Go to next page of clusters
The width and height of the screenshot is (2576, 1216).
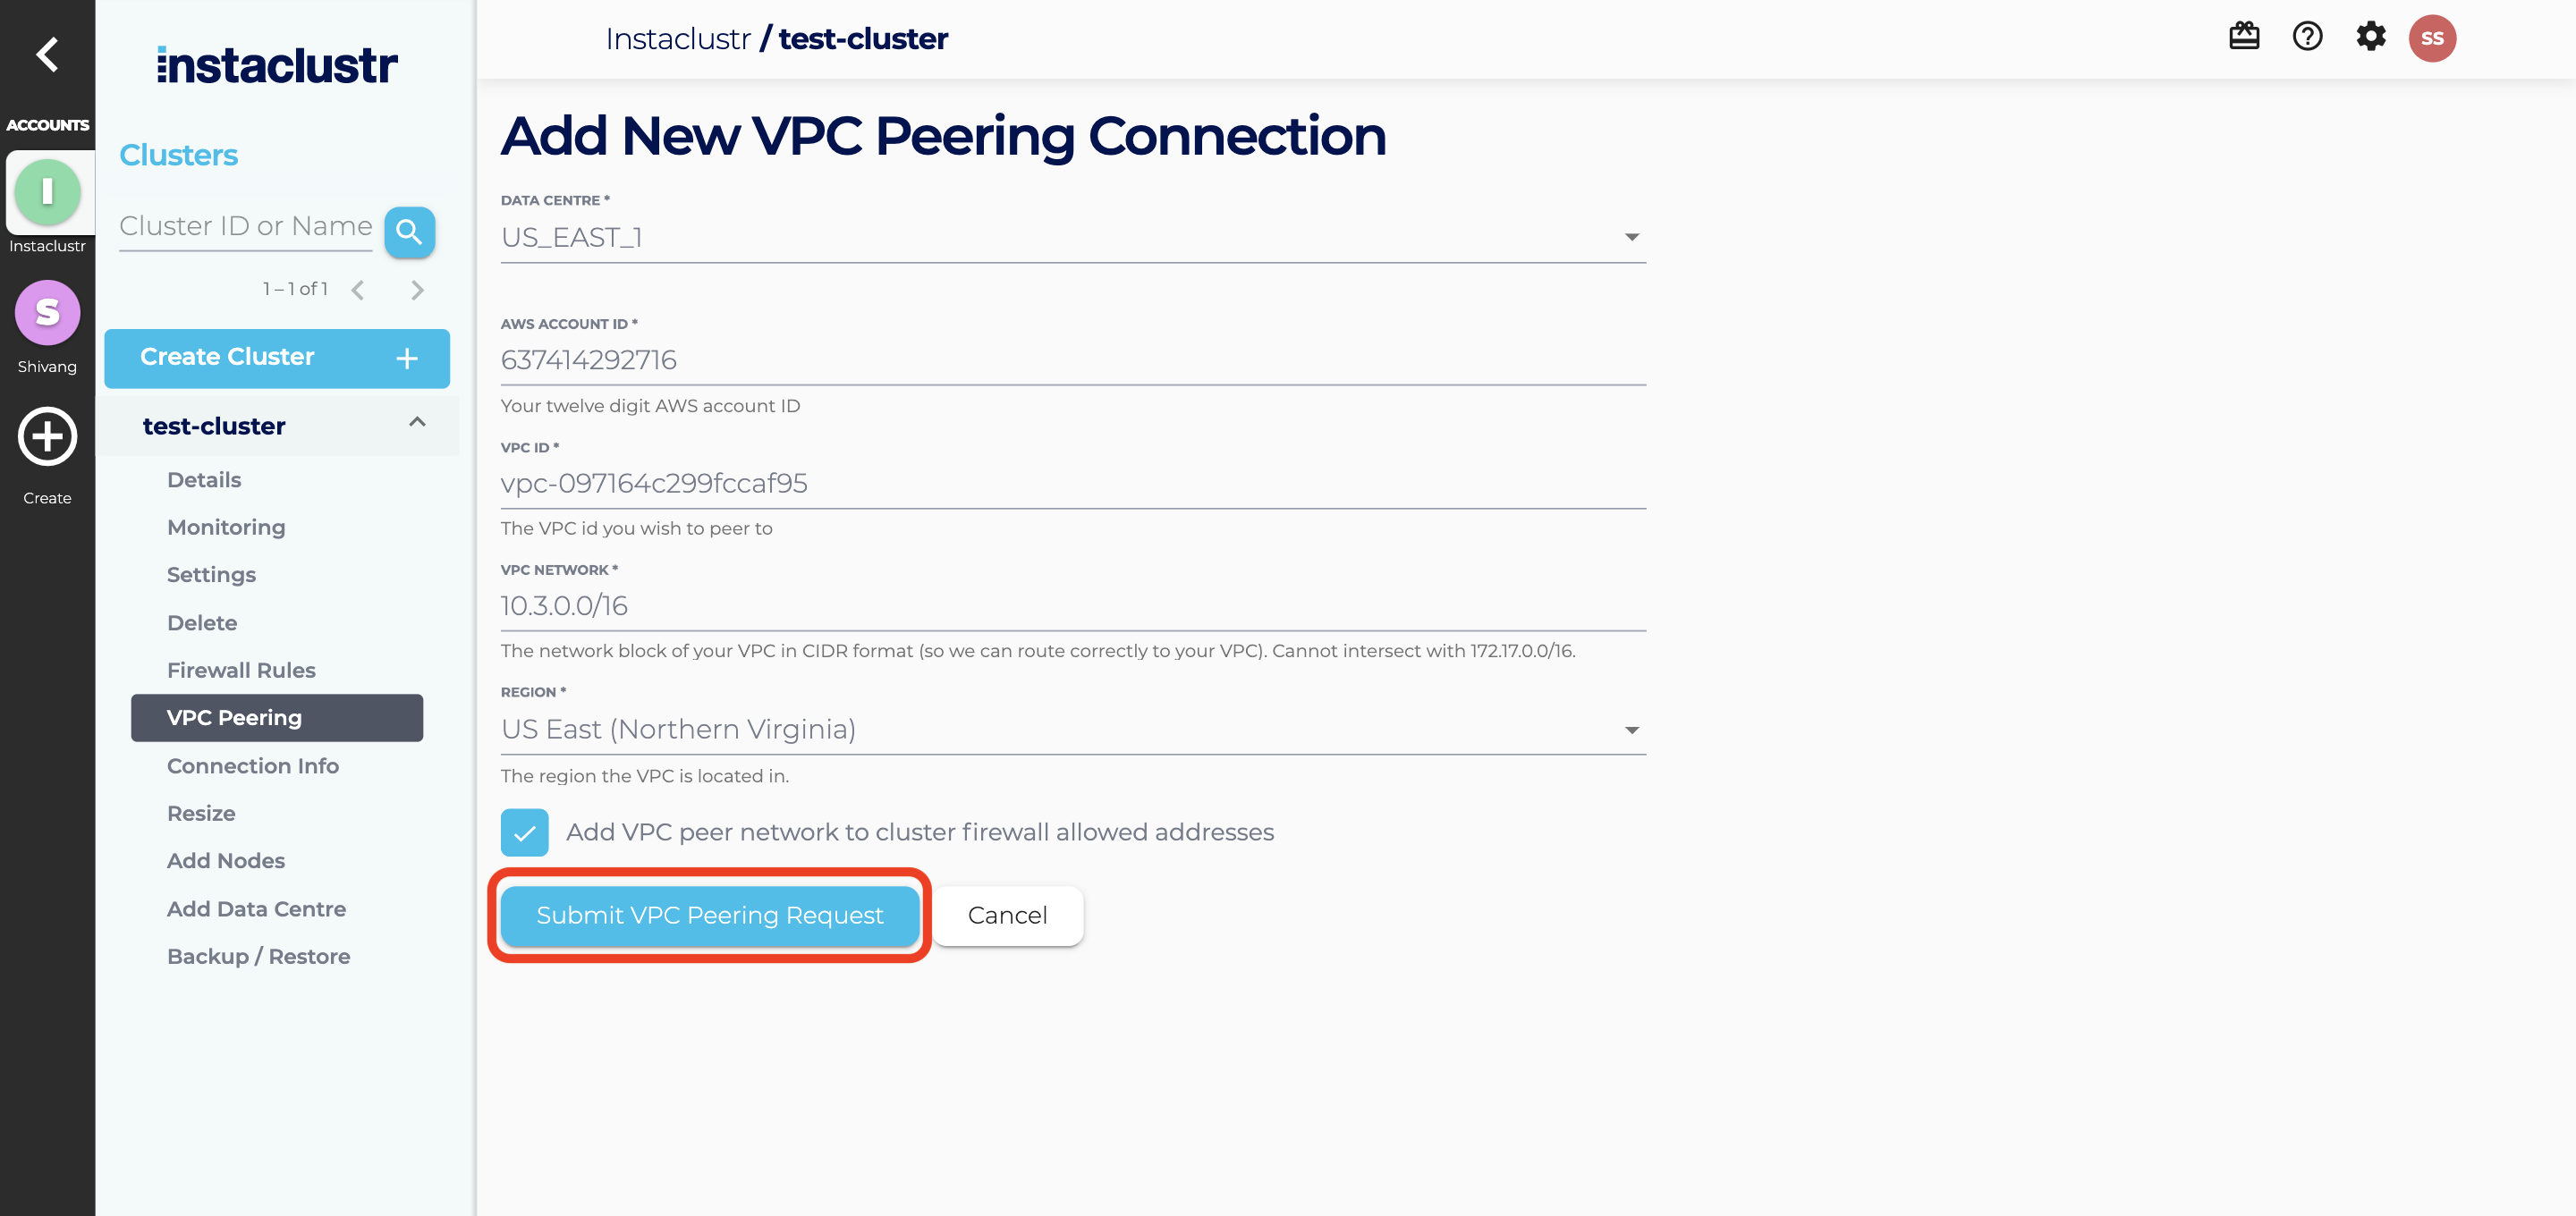coord(417,290)
